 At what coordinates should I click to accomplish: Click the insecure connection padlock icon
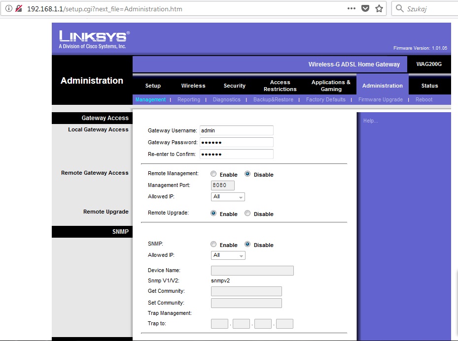coord(19,8)
